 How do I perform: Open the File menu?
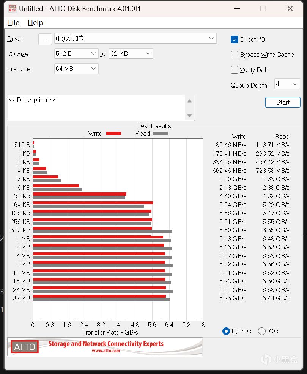point(14,22)
